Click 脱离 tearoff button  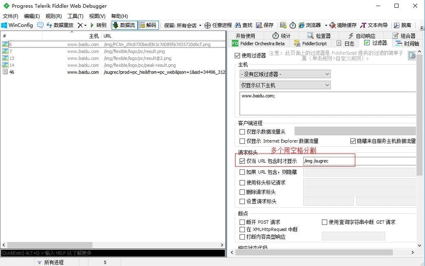pos(403,25)
